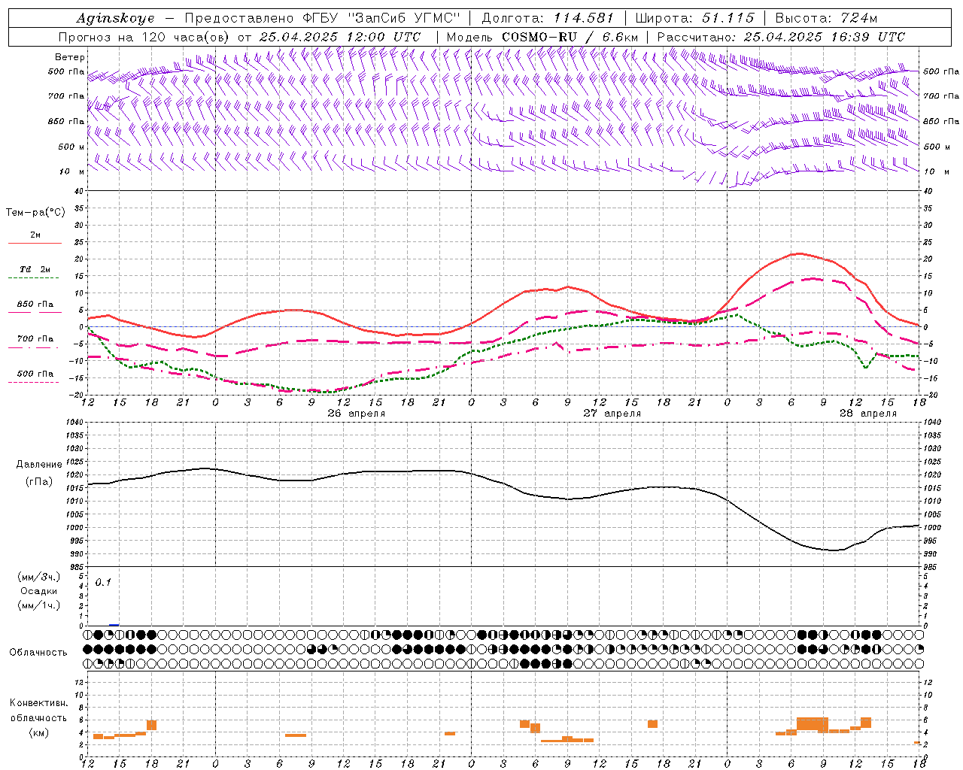Click the left 500 м wind level label
This screenshot has width=963, height=770.
(x=71, y=147)
